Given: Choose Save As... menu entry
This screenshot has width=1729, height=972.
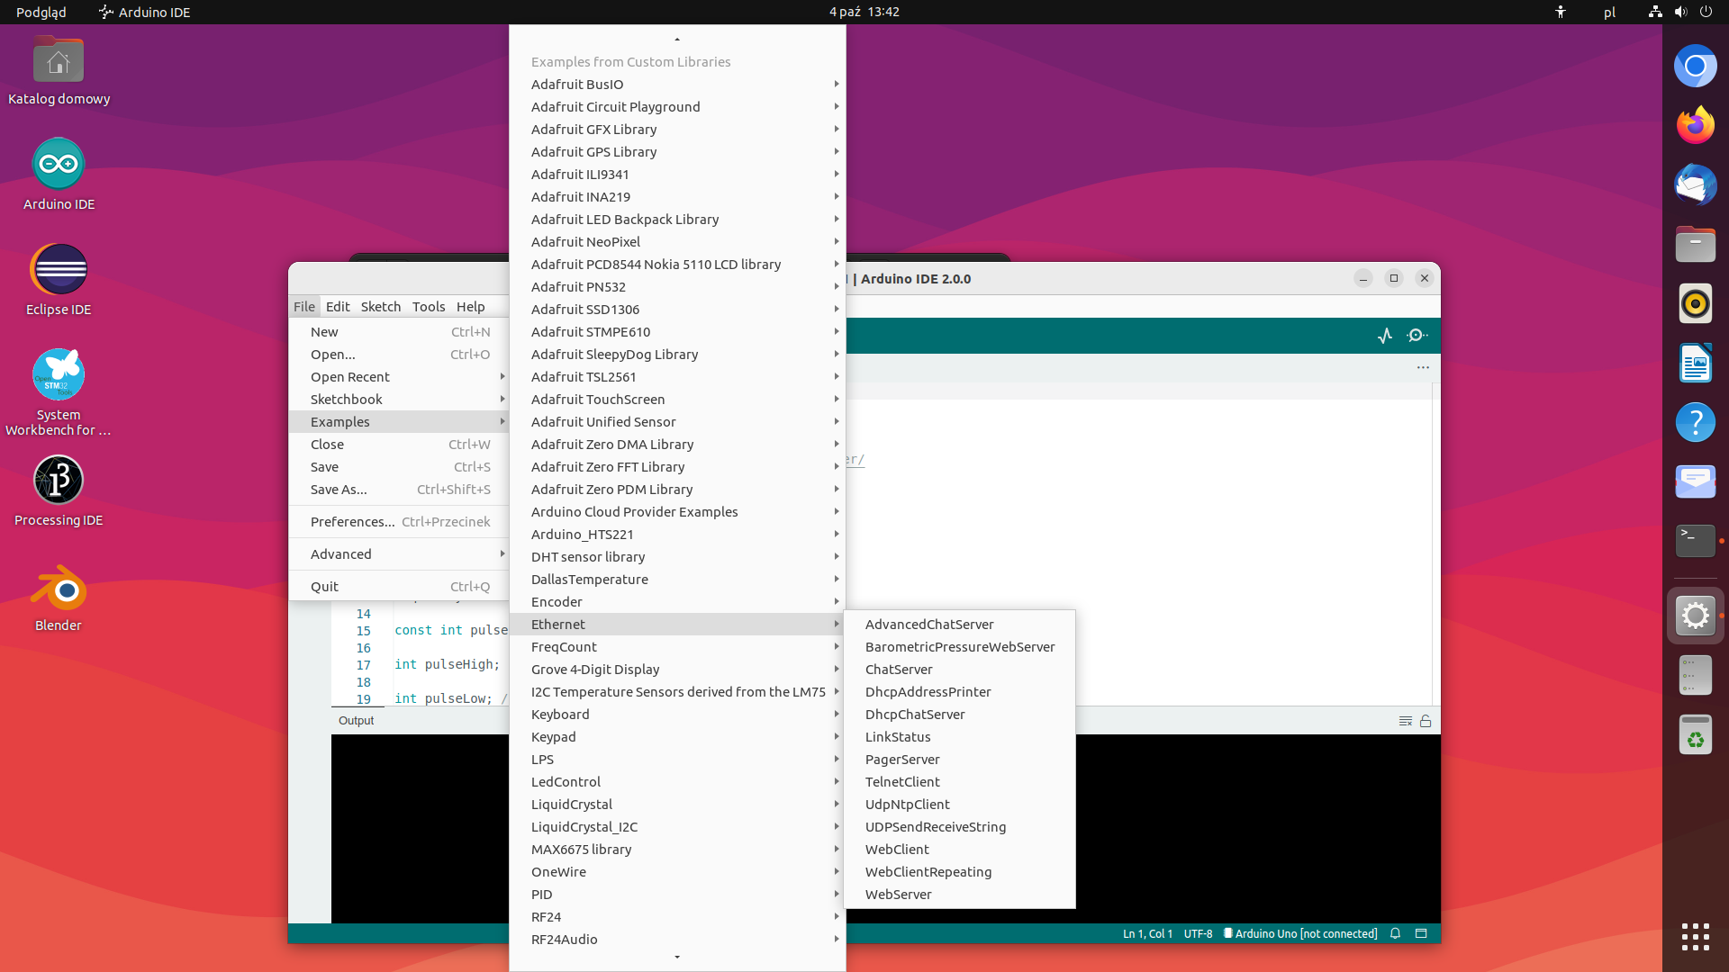Looking at the screenshot, I should coord(399,490).
